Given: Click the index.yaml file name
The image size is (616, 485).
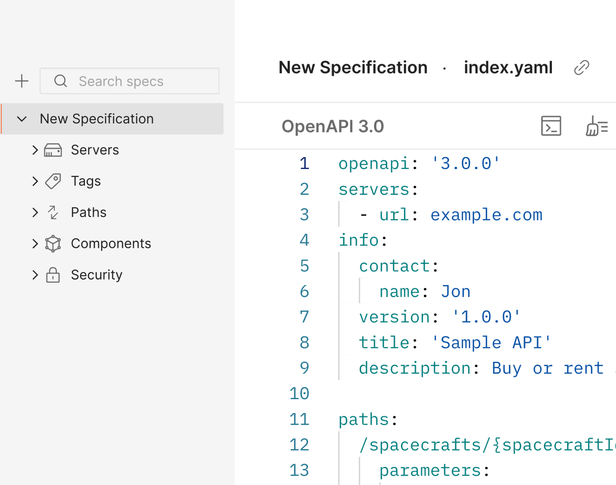Looking at the screenshot, I should tap(508, 68).
